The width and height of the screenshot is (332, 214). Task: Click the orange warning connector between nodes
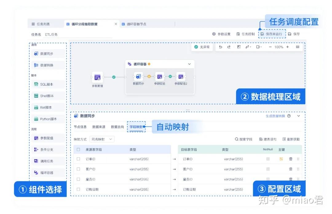tap(149, 76)
